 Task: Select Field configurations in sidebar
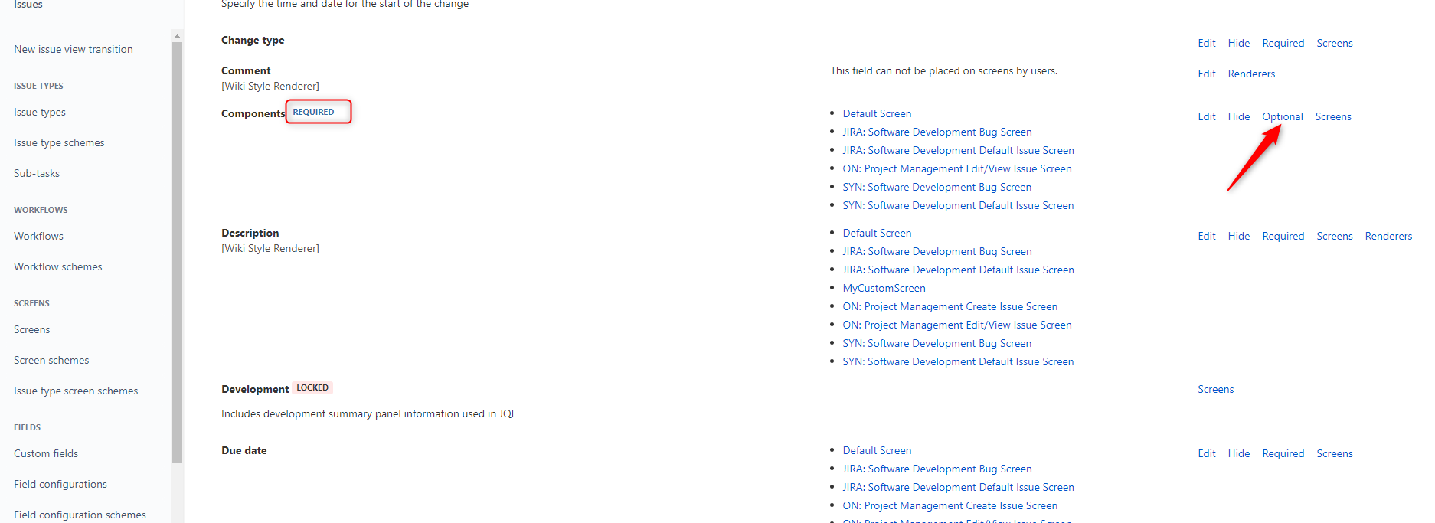click(60, 484)
